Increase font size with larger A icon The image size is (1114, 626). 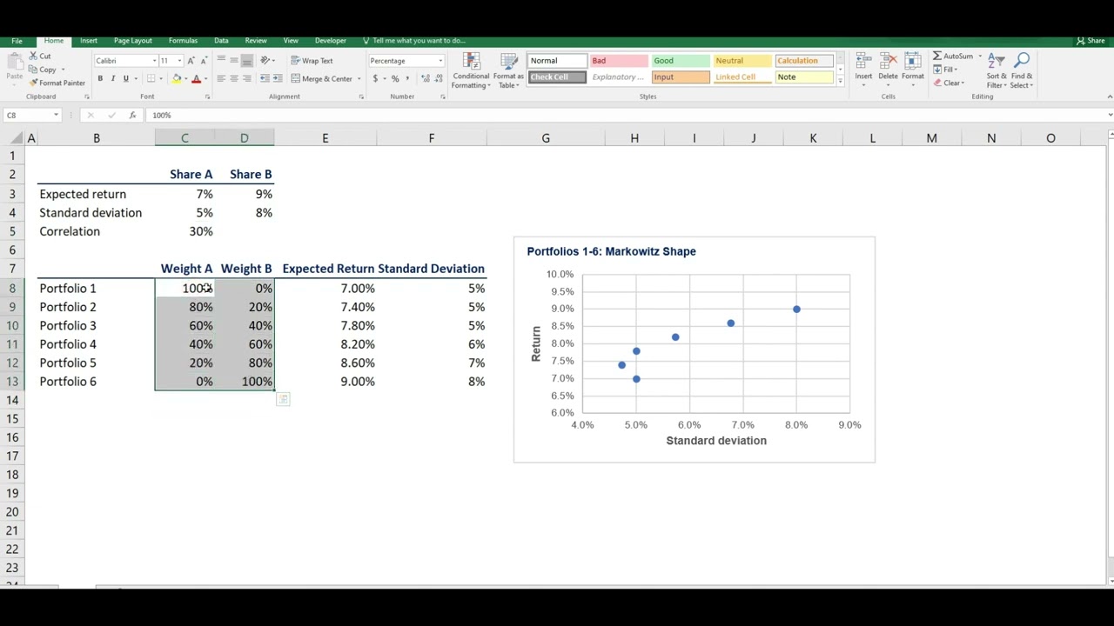click(x=191, y=61)
